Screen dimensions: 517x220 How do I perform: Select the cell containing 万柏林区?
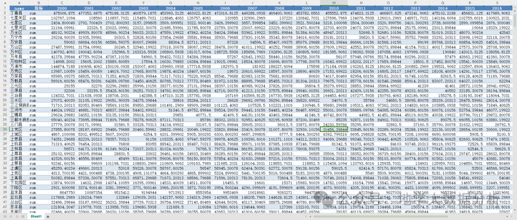[x=19, y=62]
